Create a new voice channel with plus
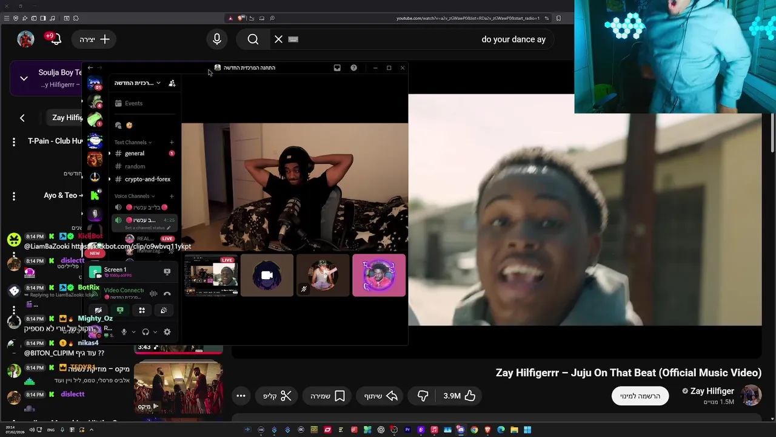The image size is (776, 437). click(172, 196)
